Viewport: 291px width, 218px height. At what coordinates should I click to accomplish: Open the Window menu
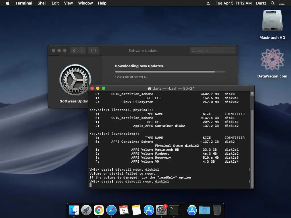click(85, 3)
